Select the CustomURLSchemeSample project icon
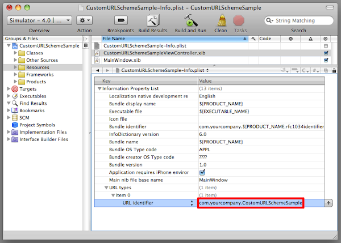Screen dimensions: 341x243 tap(15, 46)
